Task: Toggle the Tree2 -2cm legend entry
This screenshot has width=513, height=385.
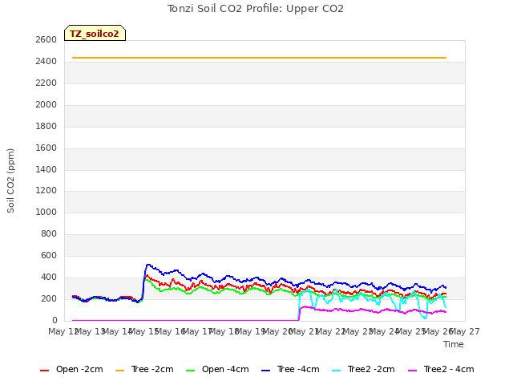Action: point(363,370)
